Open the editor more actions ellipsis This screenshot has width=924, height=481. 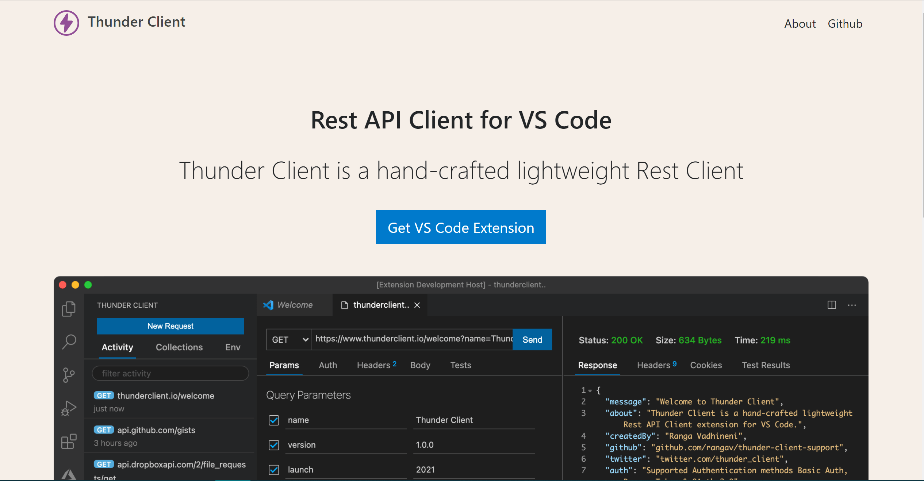[852, 305]
